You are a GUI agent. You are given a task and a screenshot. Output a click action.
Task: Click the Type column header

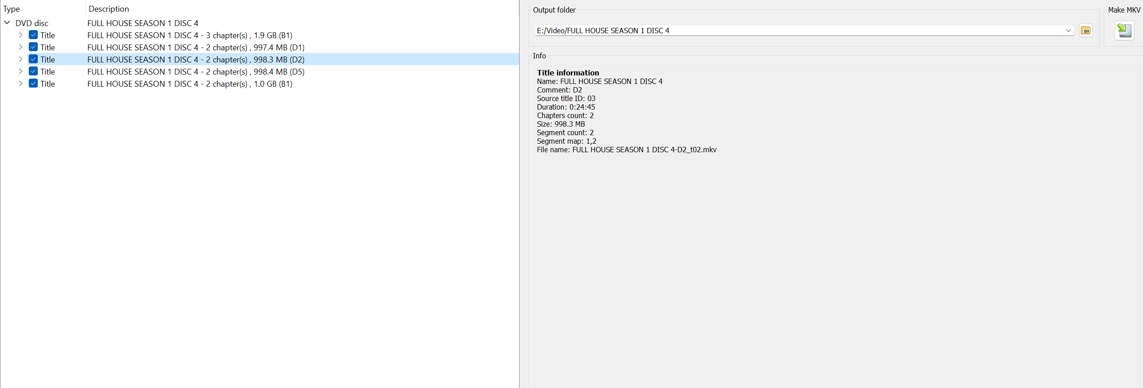pos(43,9)
